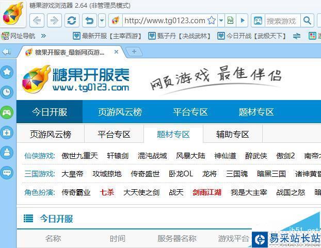Go forward with the forward arrow button
Image resolution: width=321 pixels, height=248 pixels.
[x=55, y=21]
